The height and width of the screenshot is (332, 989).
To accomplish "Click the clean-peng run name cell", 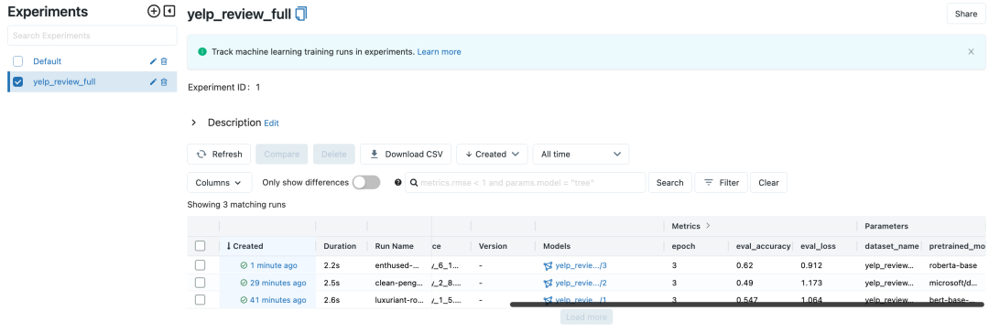I will (x=397, y=283).
